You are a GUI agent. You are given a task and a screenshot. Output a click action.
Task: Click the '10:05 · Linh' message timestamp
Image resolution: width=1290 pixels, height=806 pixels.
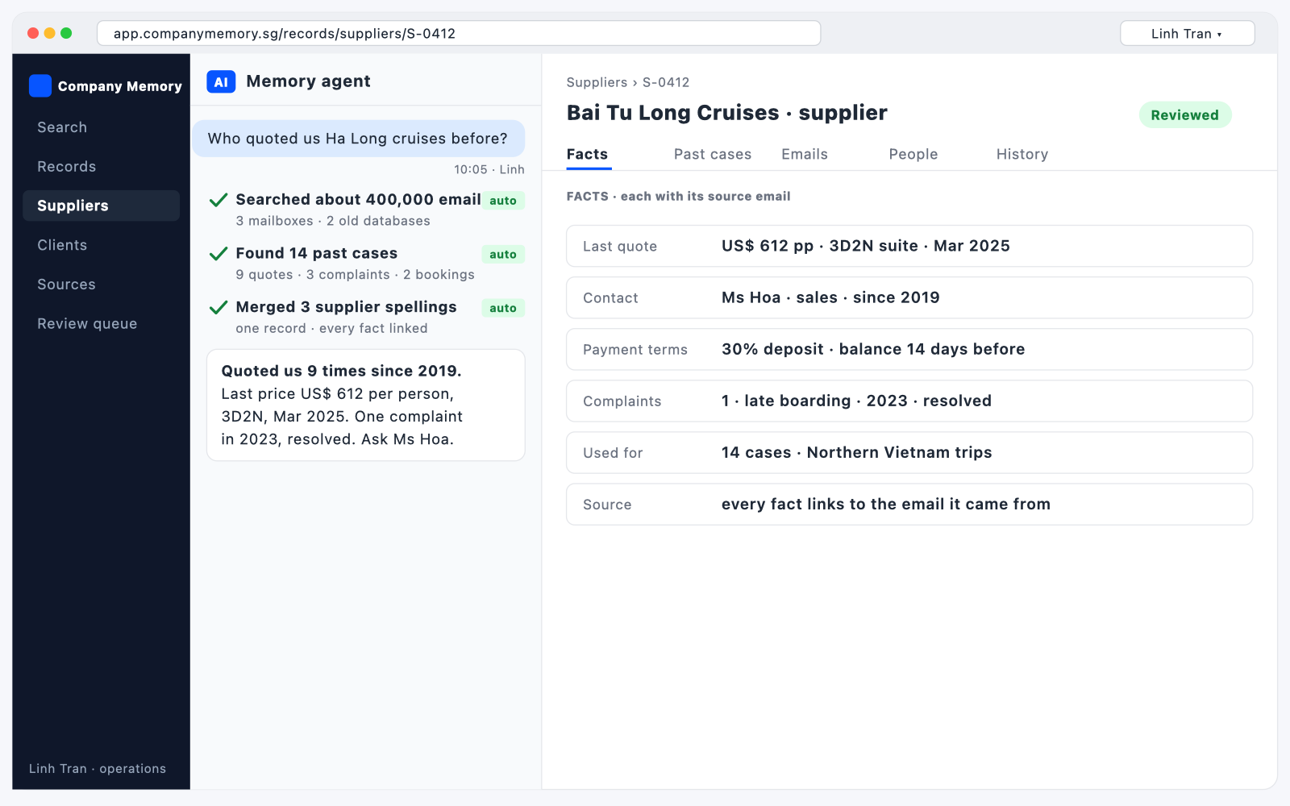[x=489, y=169]
